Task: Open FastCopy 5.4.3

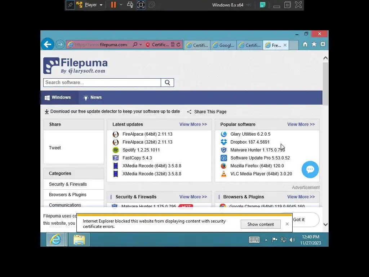Action: point(137,158)
